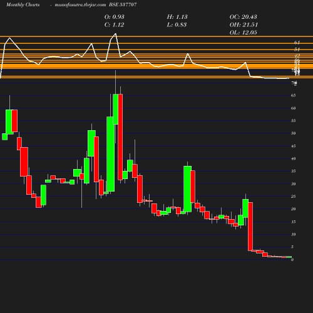
Task: Click the 'OL: 12.05' reading
Action: 243,33
